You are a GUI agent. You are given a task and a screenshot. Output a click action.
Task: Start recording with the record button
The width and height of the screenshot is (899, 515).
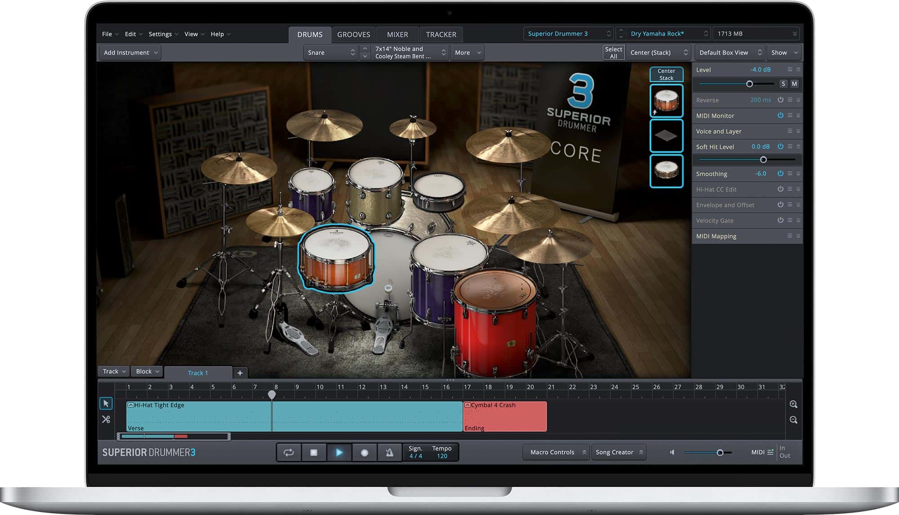coord(365,452)
